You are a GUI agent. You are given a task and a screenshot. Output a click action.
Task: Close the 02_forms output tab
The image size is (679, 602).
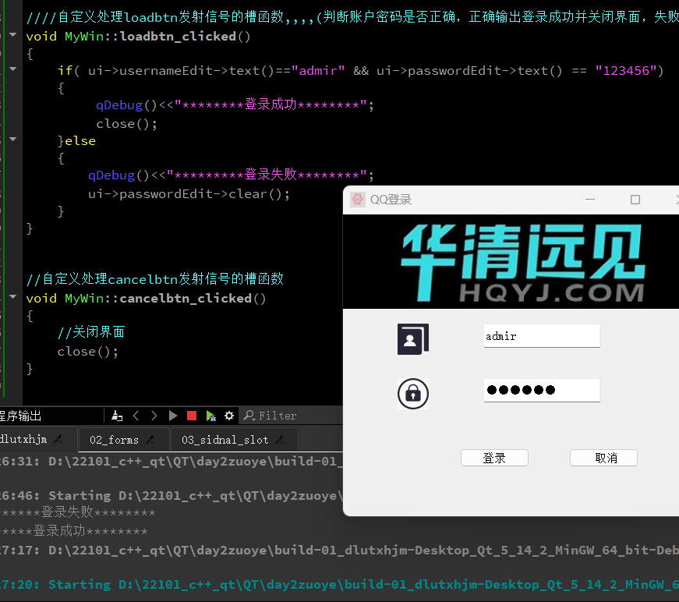[x=150, y=440]
